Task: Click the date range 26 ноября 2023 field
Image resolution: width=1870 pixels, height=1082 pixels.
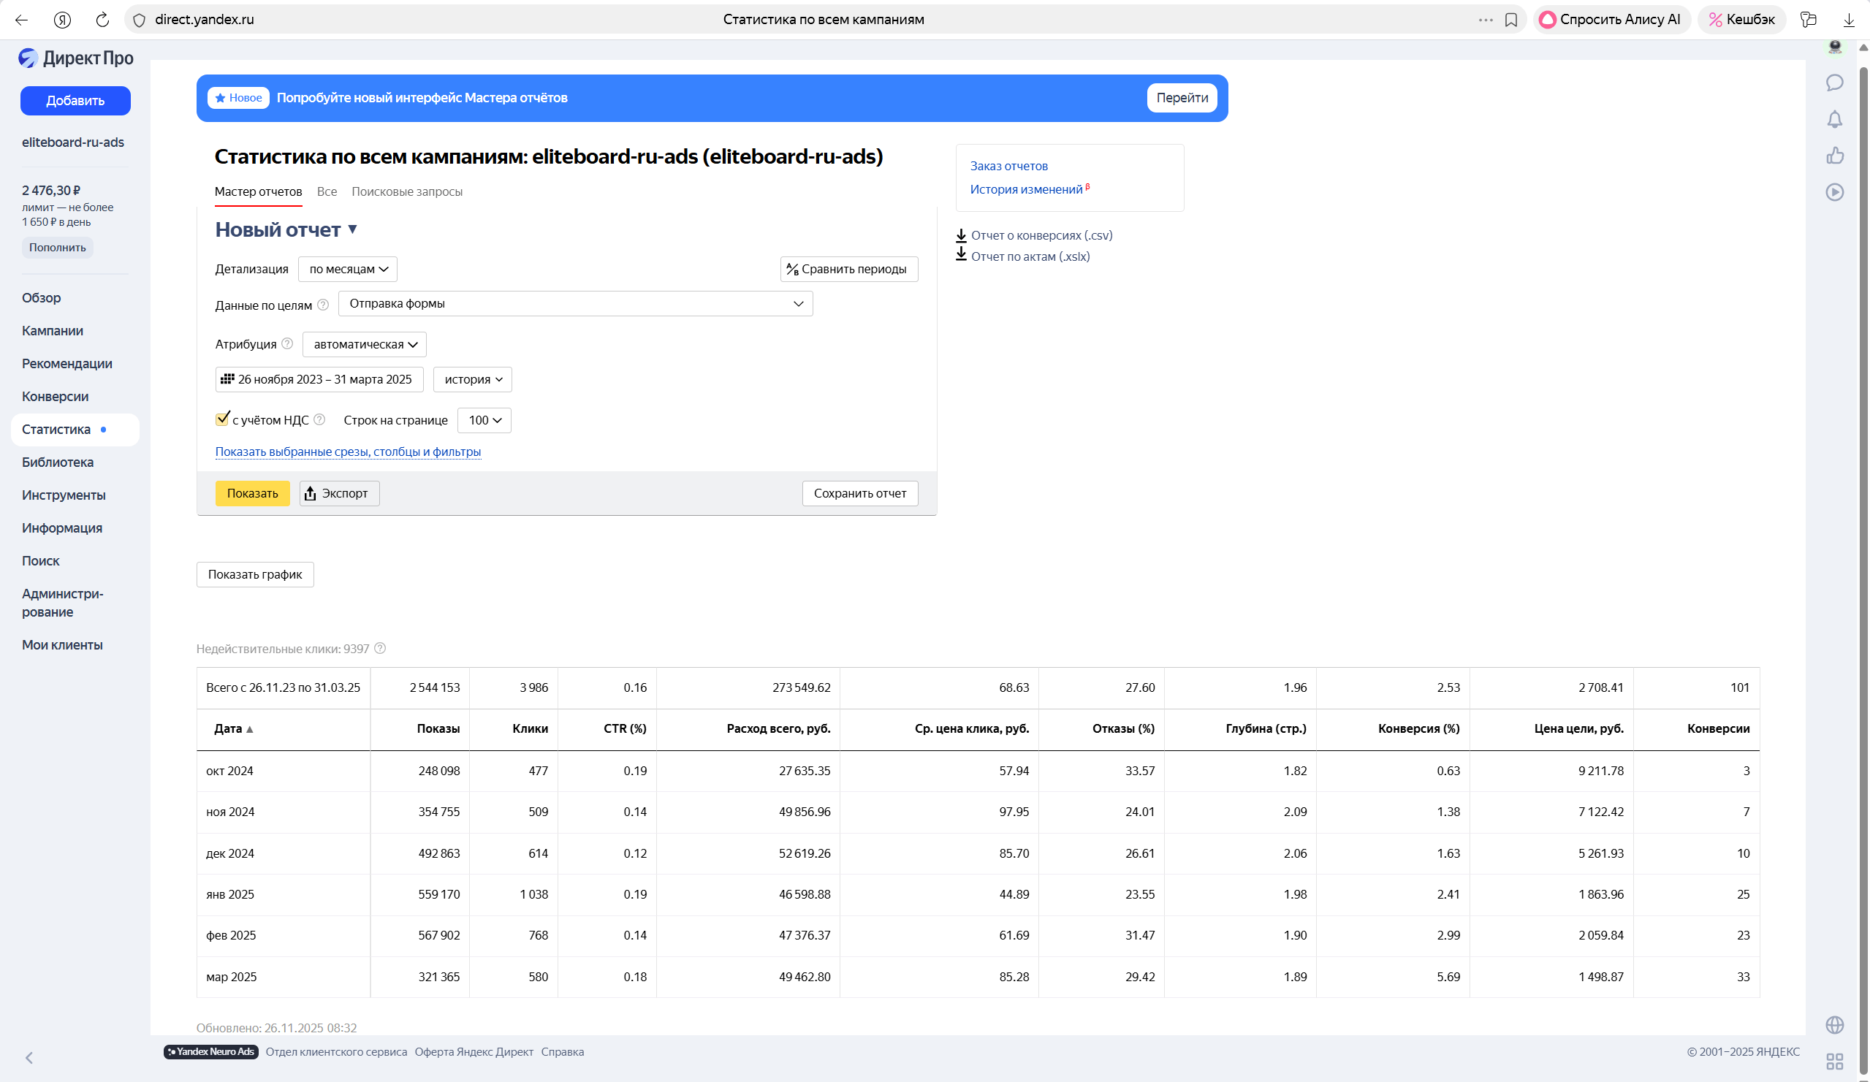Action: [319, 379]
